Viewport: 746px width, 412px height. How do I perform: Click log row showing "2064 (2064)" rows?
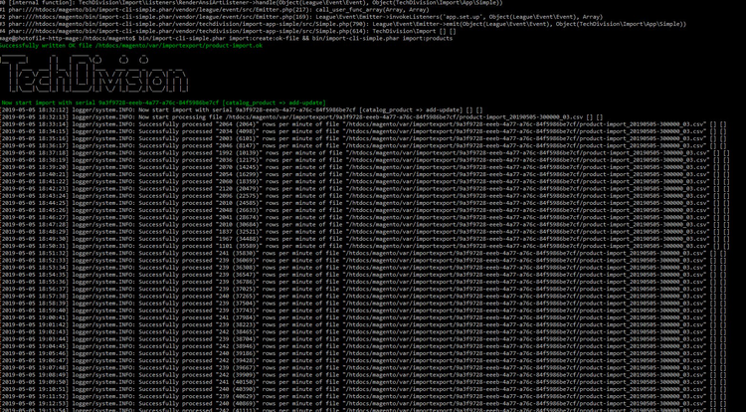click(363, 124)
